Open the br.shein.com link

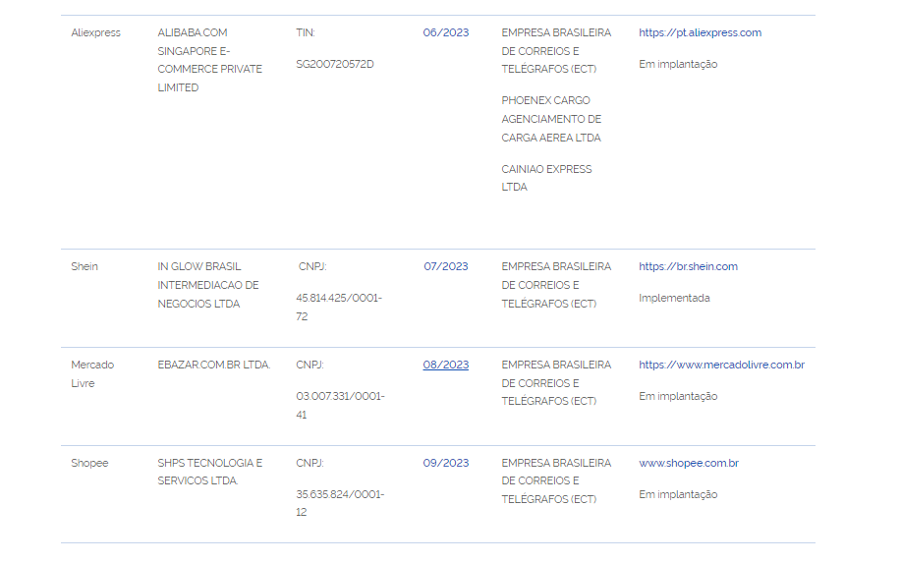tap(688, 266)
